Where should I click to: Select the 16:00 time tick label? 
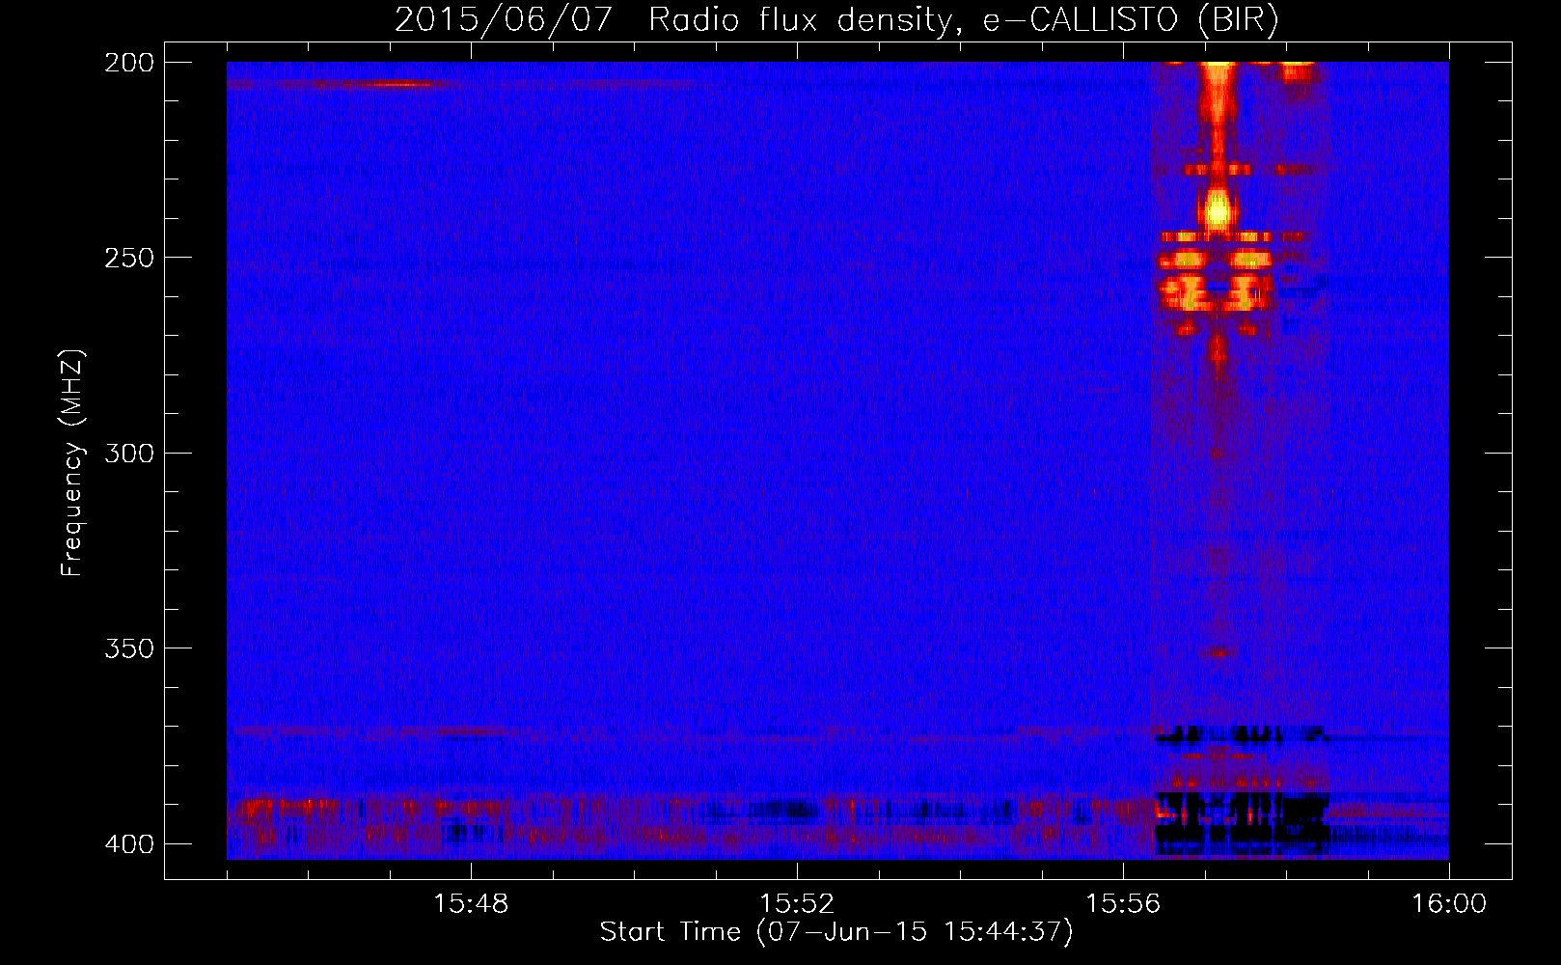(x=1449, y=904)
